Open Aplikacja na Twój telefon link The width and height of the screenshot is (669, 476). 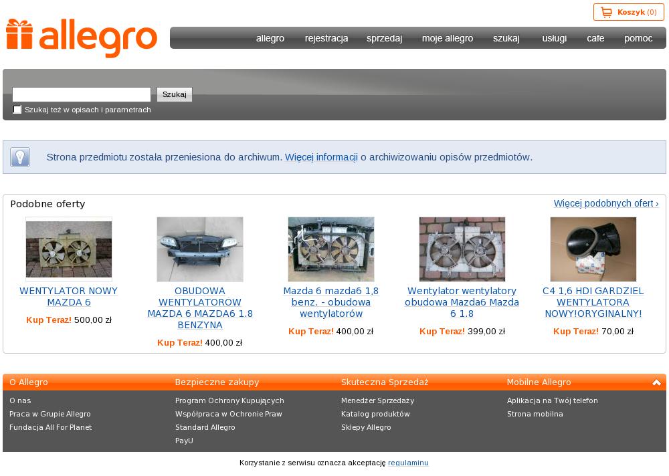tap(553, 400)
